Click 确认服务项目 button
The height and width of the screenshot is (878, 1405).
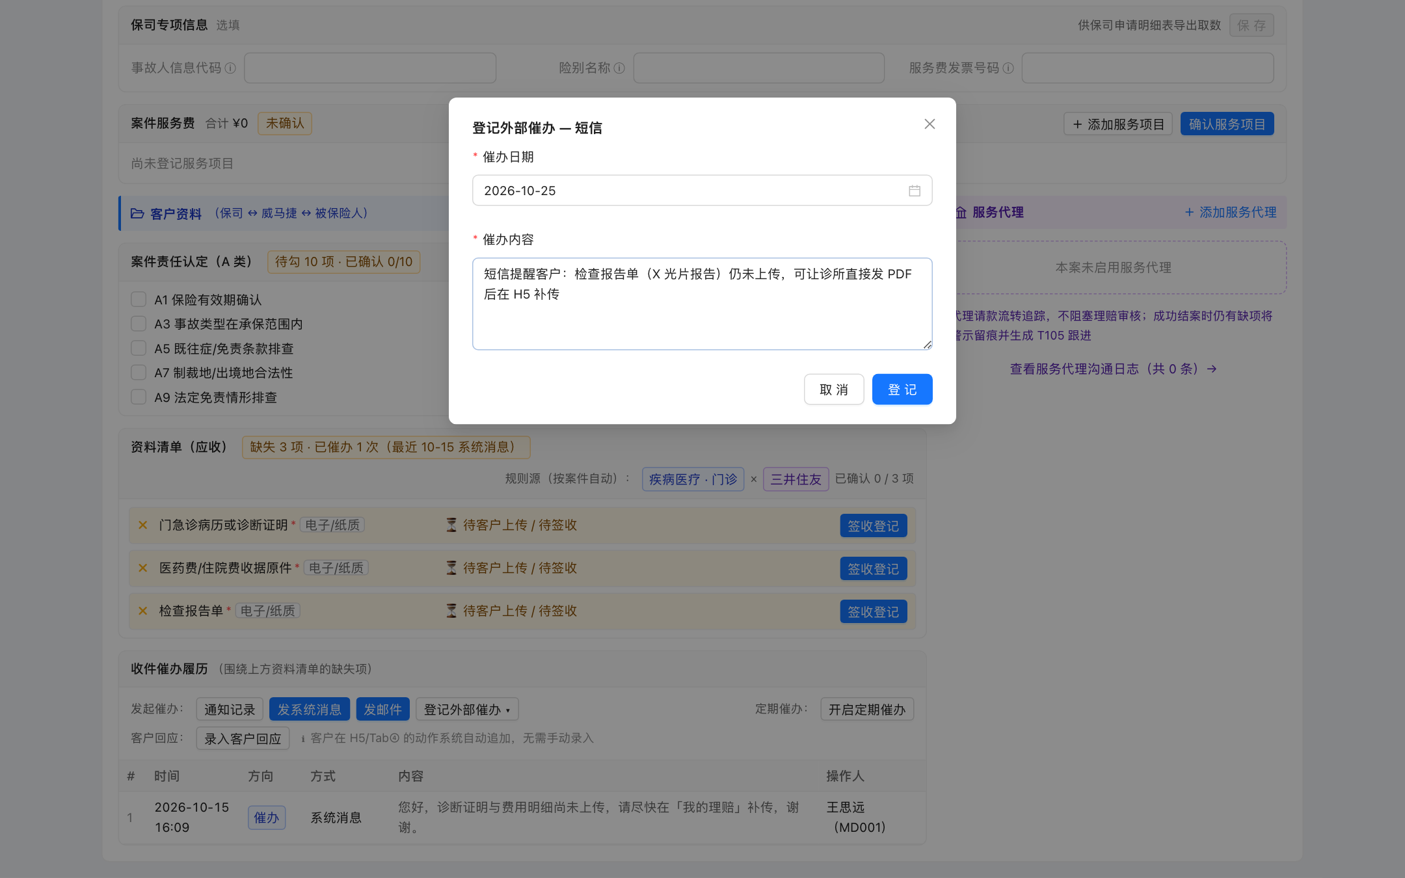[x=1227, y=124]
